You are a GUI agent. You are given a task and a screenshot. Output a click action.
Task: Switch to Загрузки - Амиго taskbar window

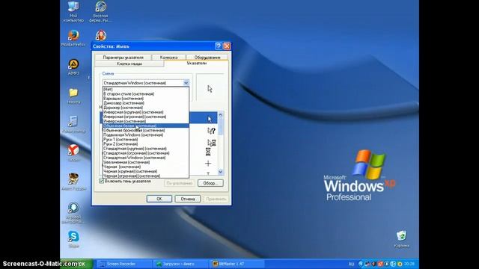click(180, 264)
